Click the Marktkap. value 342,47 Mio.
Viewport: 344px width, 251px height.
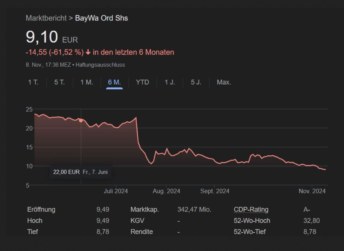click(x=194, y=209)
